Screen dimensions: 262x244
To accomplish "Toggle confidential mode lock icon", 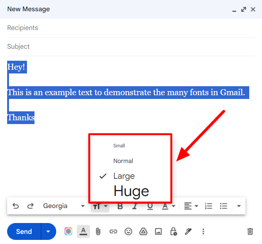I will [174, 232].
